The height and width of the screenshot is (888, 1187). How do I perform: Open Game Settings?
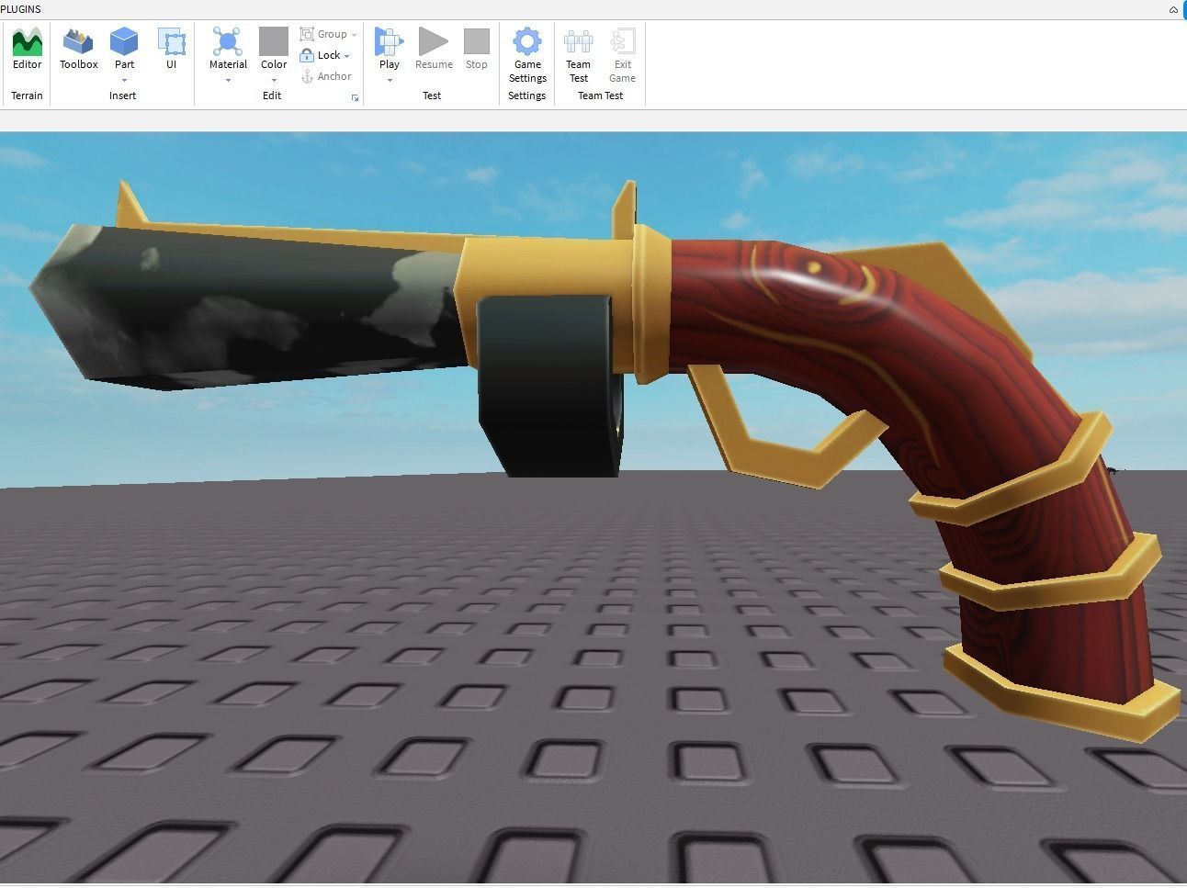point(527,55)
